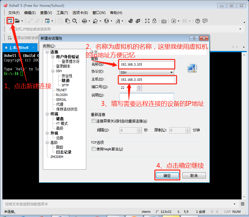Open the 工具(T) menu

coord(62,13)
